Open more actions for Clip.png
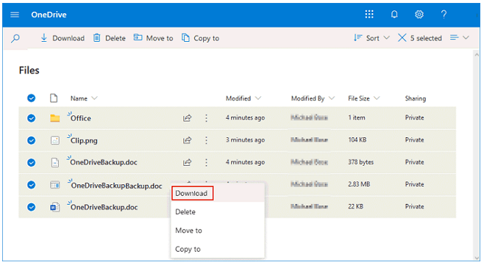The image size is (484, 265). pyautogui.click(x=206, y=140)
